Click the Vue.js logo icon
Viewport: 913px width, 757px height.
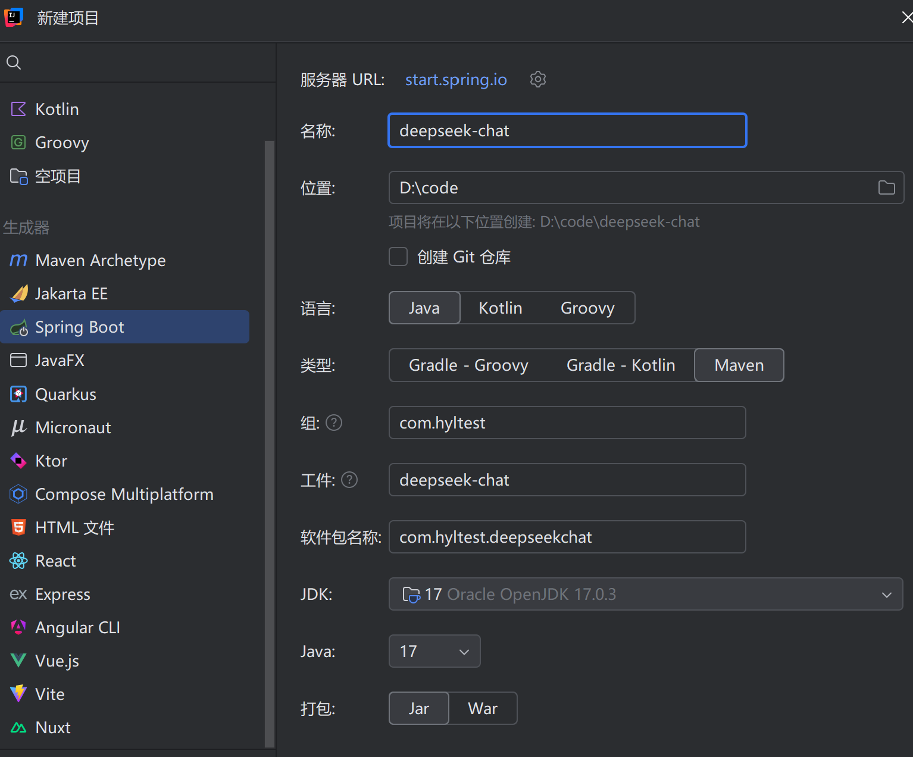18,661
